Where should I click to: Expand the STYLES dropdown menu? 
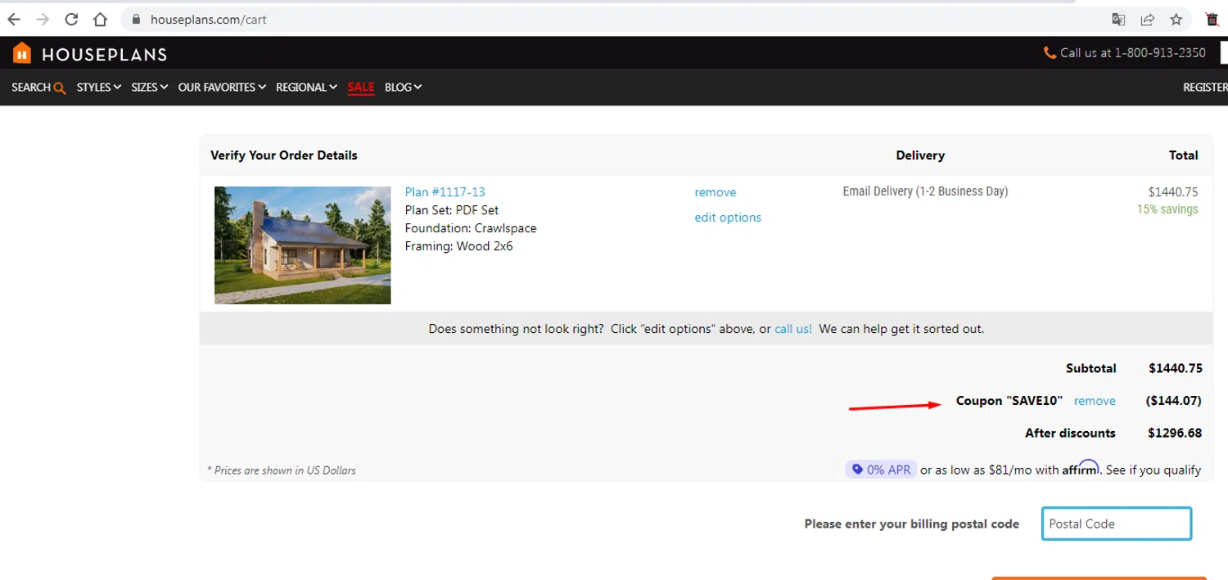99,87
